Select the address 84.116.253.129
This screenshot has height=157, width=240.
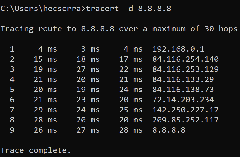(185, 69)
